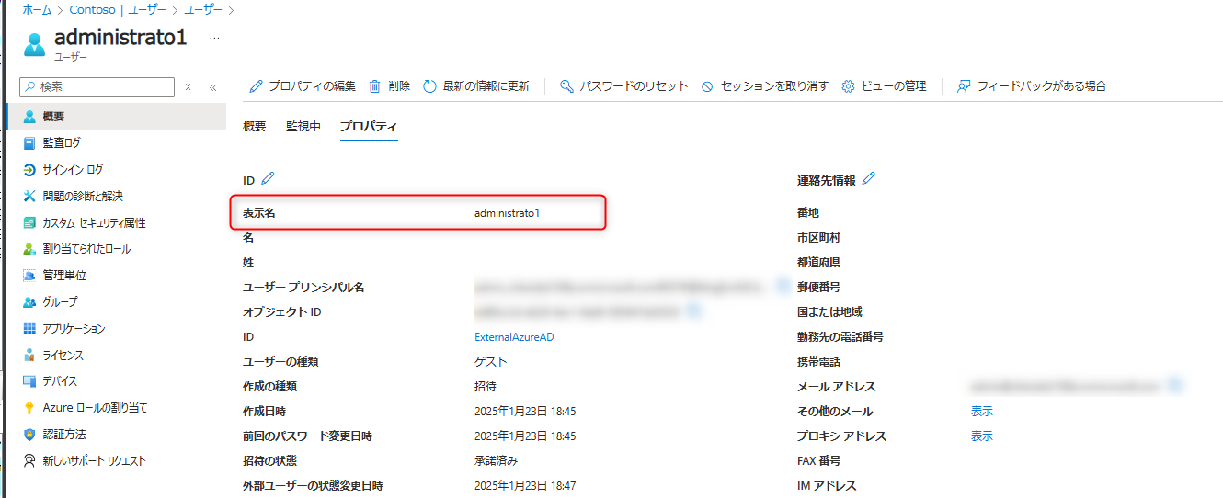Image resolution: width=1223 pixels, height=498 pixels.
Task: Click the 勤務先の電話番号 label
Action: [x=840, y=337]
